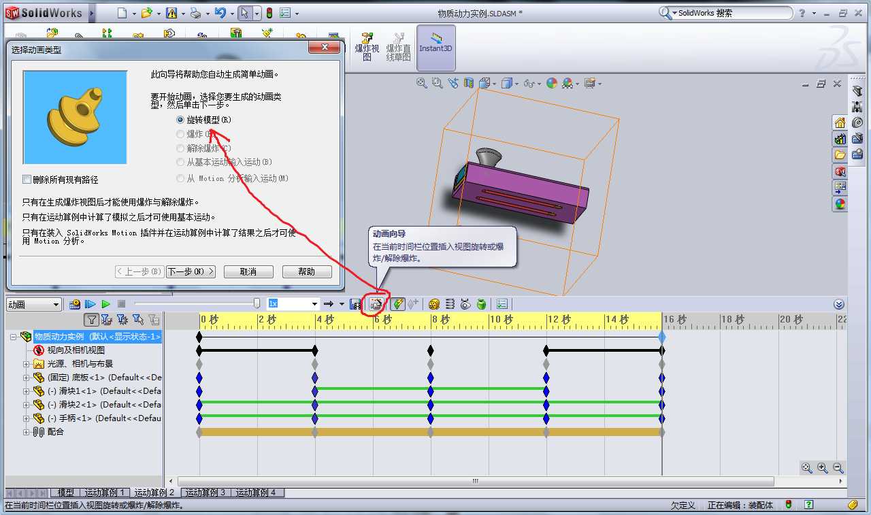Expand the 滑块1<1> component node

pyautogui.click(x=27, y=391)
